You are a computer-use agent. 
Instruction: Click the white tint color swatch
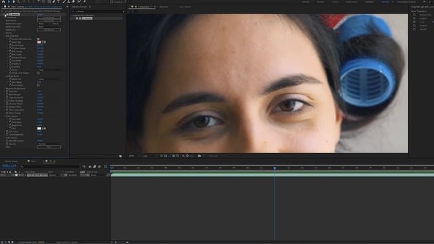39,128
